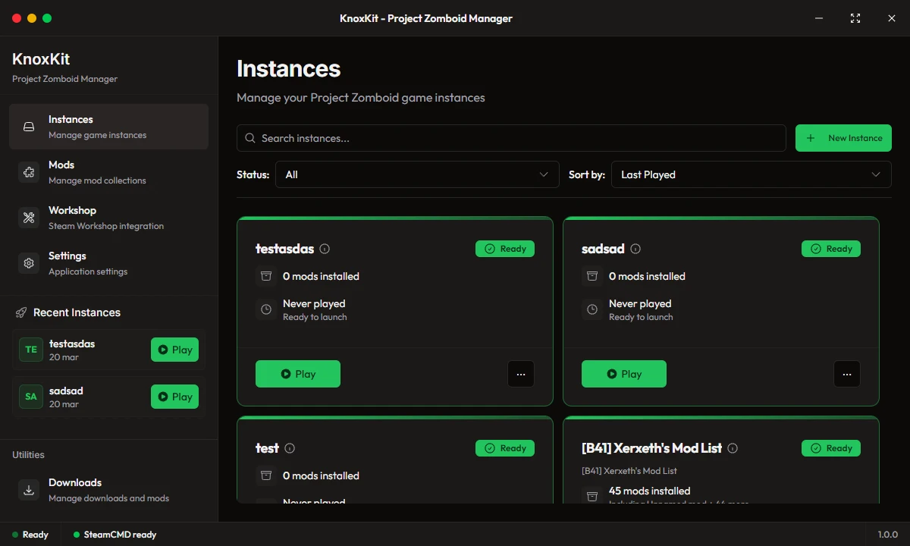The image size is (910, 546).
Task: Click the Workshop tools icon
Action: 29,218
